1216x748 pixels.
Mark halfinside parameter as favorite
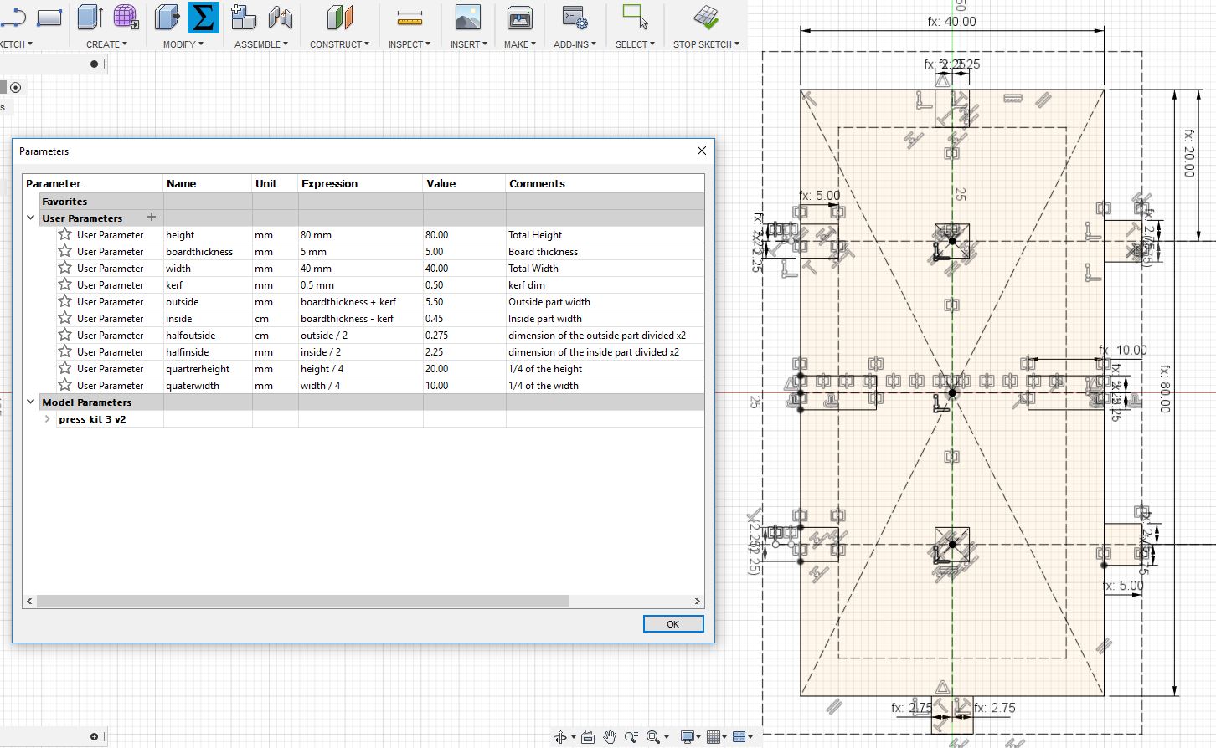point(64,351)
